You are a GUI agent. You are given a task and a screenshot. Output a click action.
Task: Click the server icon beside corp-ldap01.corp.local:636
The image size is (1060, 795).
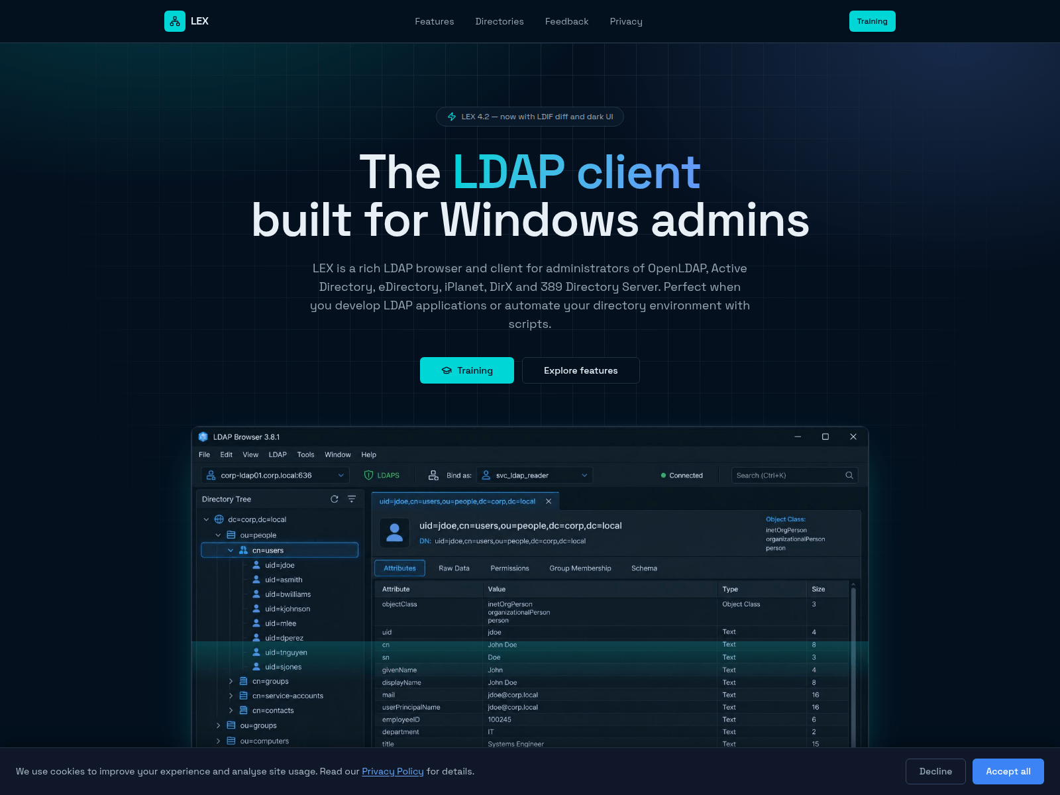click(211, 475)
